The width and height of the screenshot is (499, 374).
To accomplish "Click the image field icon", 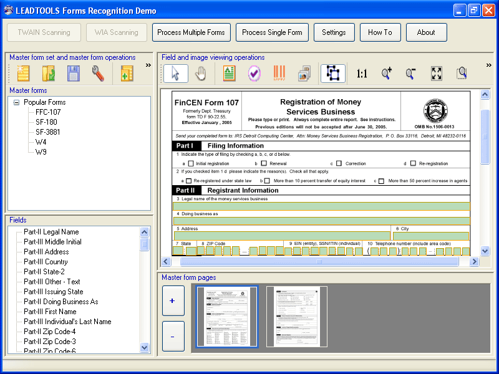I will pyautogui.click(x=304, y=74).
